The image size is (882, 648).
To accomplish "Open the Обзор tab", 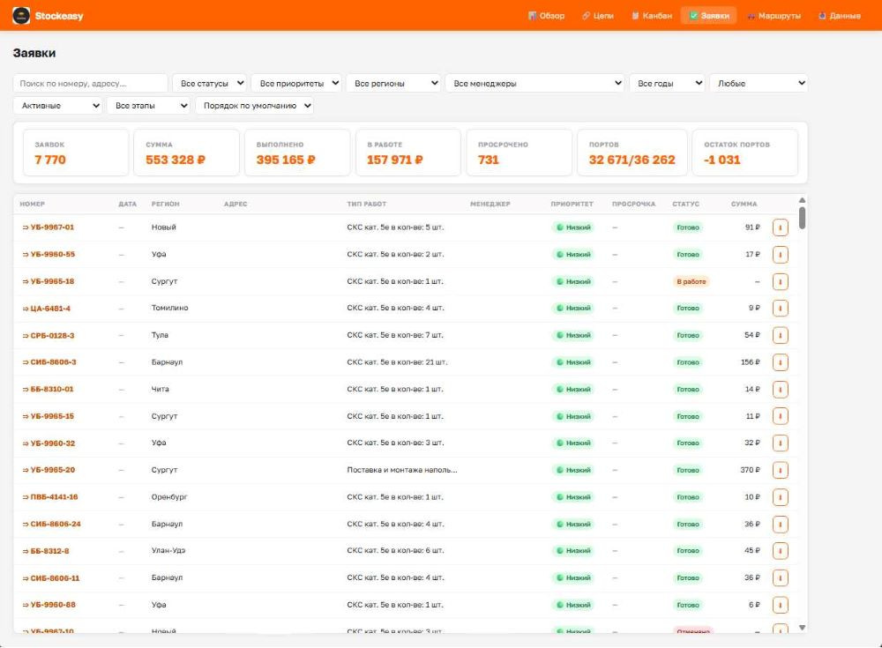I will pyautogui.click(x=546, y=16).
